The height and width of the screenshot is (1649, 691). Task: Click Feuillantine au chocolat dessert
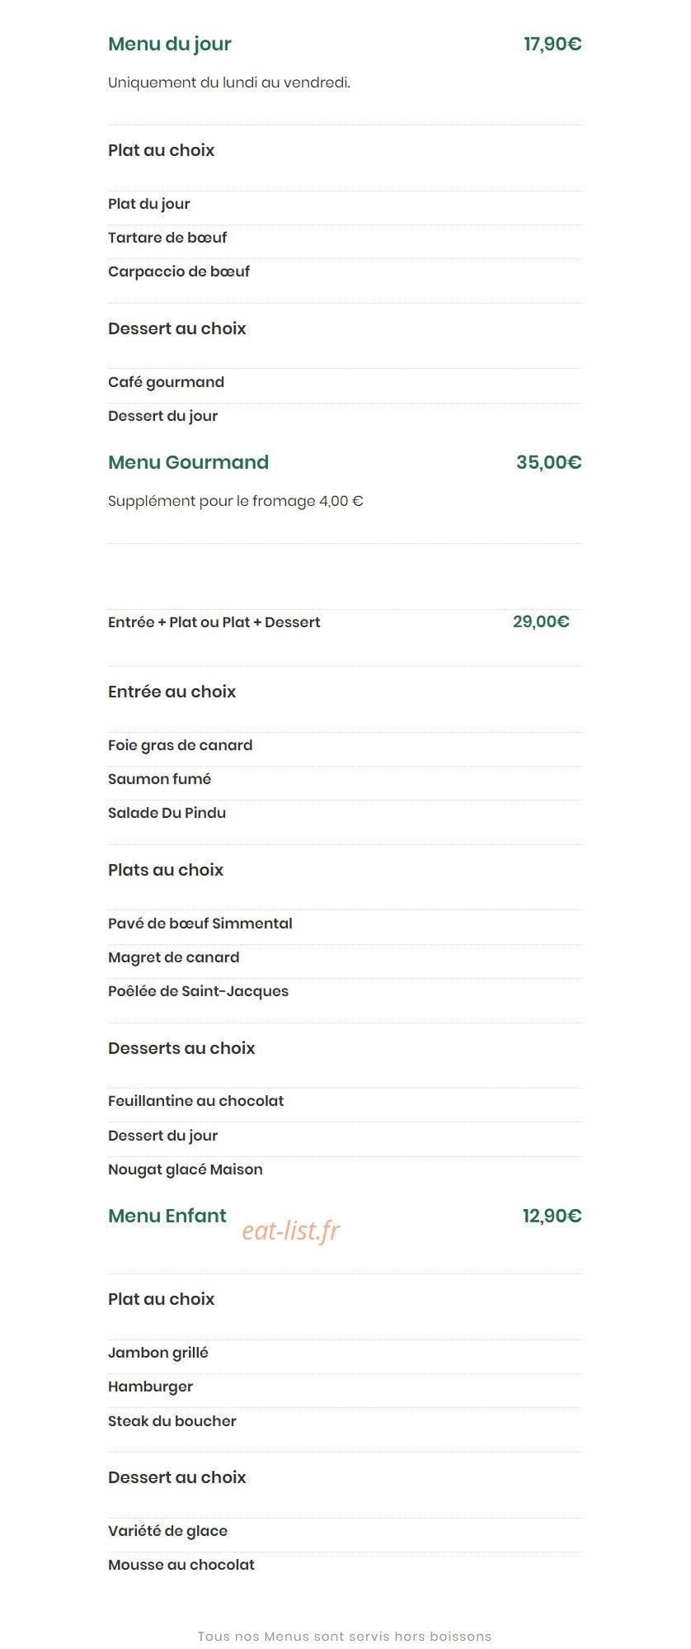pos(196,1101)
